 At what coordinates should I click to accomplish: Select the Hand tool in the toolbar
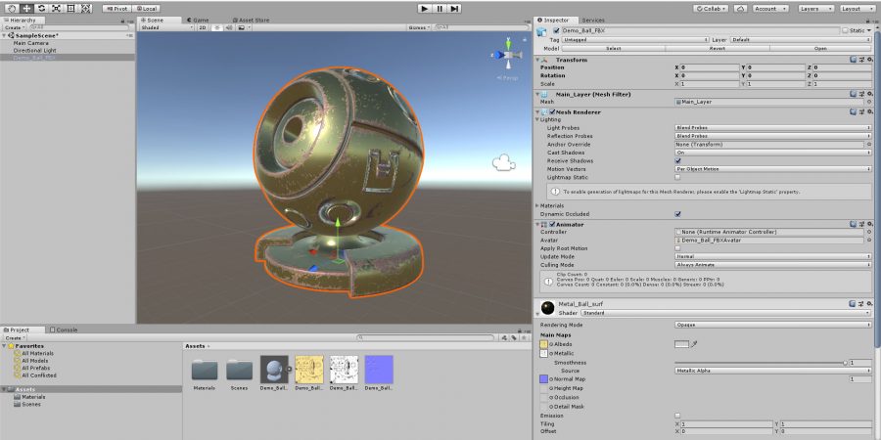[11, 8]
